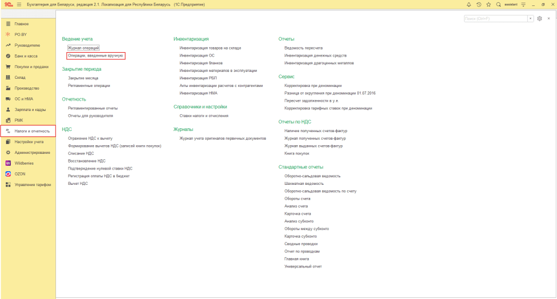
Task: Click the Wildberries logo icon
Action: click(x=8, y=163)
